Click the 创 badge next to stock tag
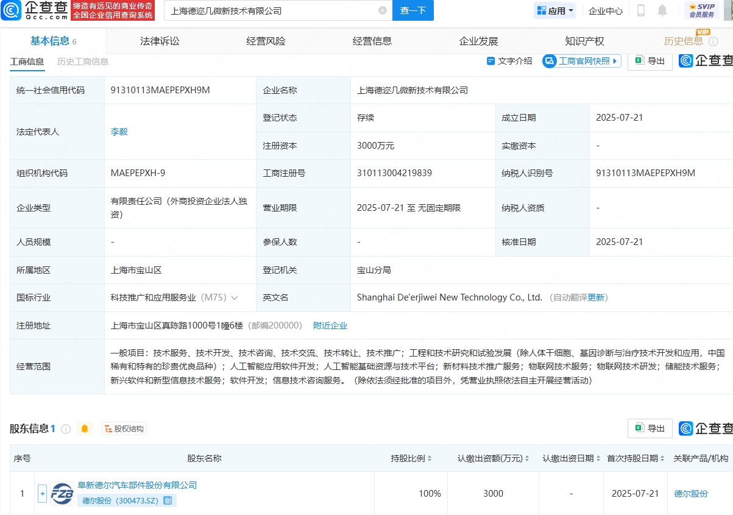 click(x=168, y=501)
